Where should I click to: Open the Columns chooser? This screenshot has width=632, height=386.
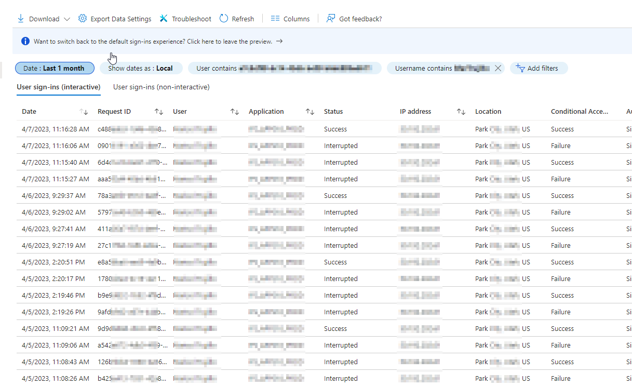coord(290,19)
